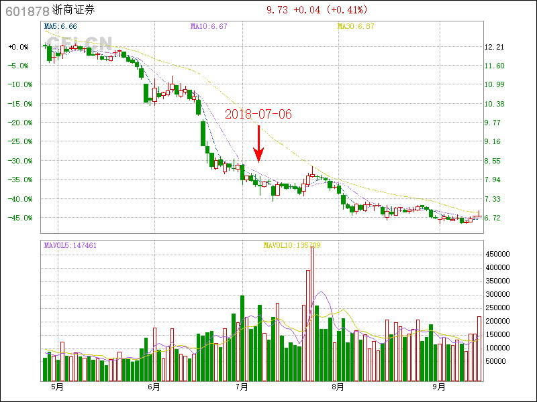The width and height of the screenshot is (537, 402).
Task: Click the red downward arrow marker
Action: click(x=258, y=143)
